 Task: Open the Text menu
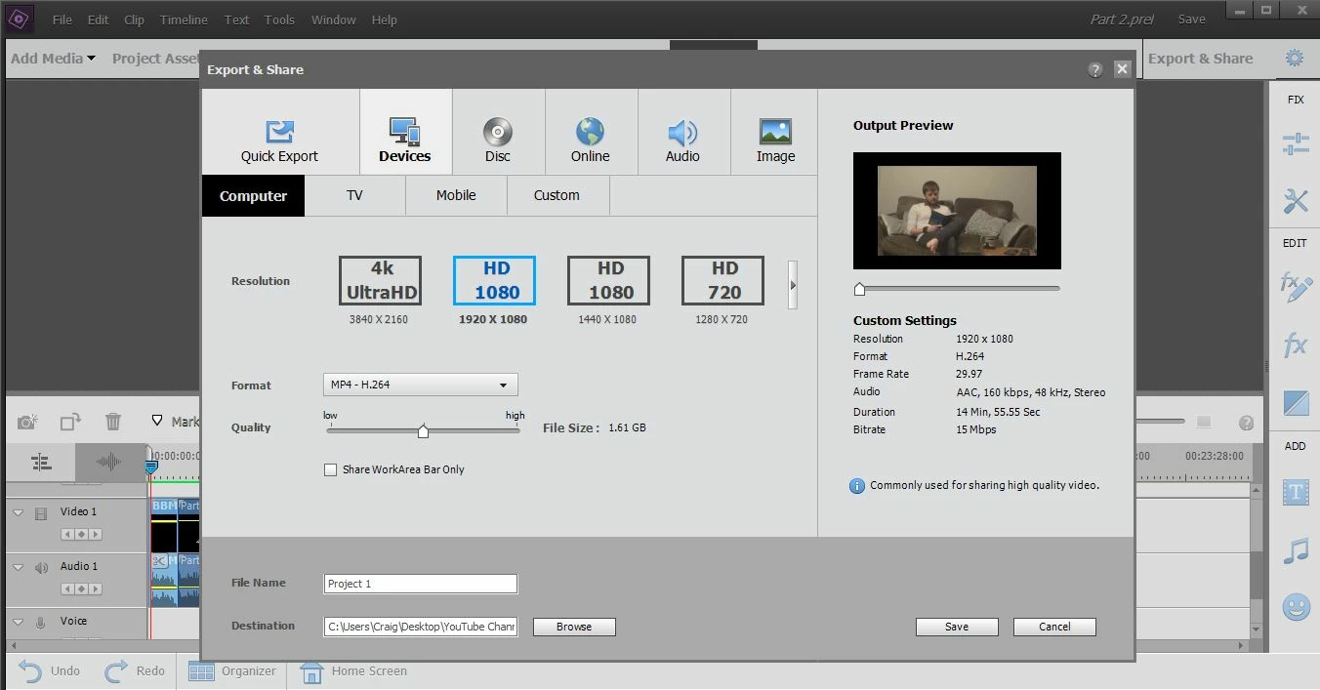coord(236,20)
